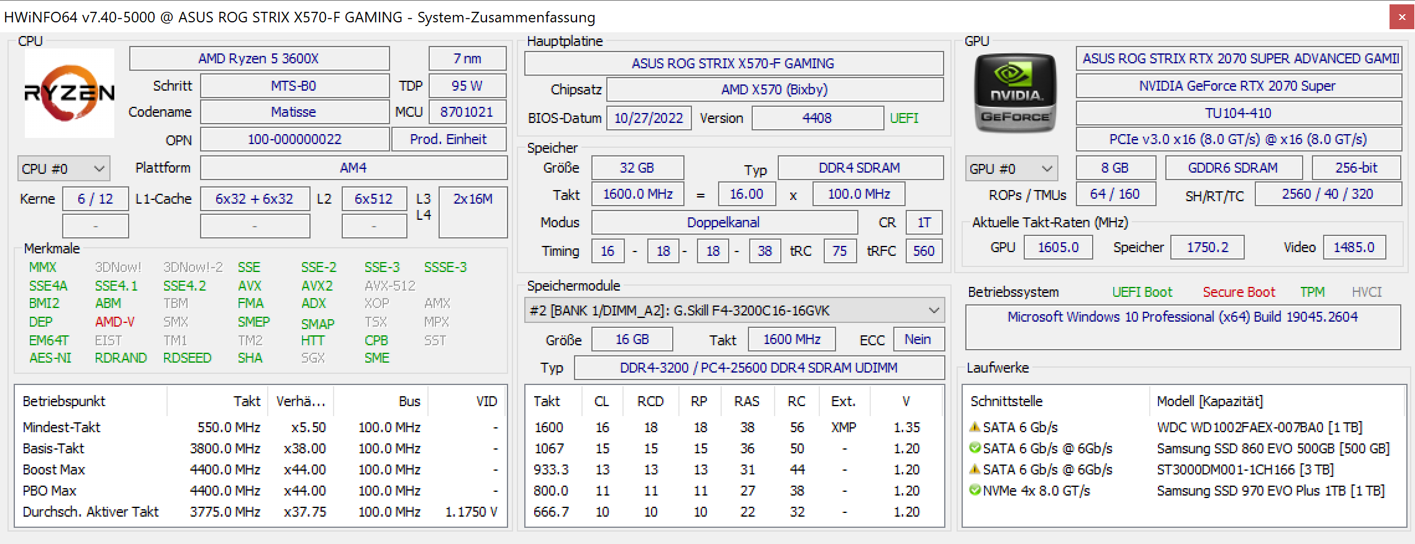Click the 1600.0 MHz memory clock field
The width and height of the screenshot is (1415, 544).
[637, 194]
